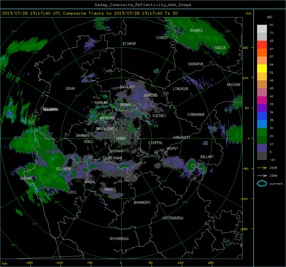Click the 100 x-axis tick label
The height and width of the screenshot is (267, 286).
(x=180, y=263)
